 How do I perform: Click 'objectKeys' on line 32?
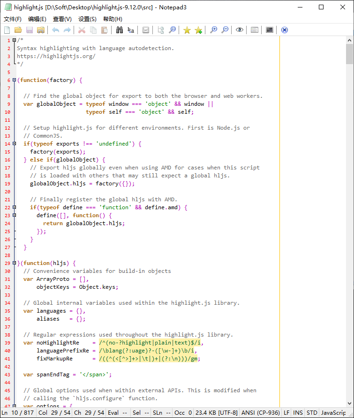coord(53,287)
